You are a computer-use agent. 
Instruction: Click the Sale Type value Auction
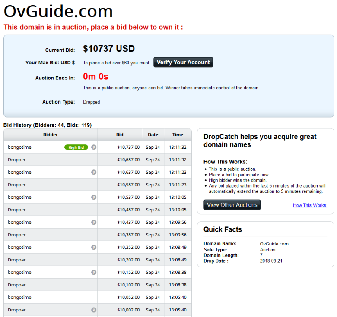267,250
